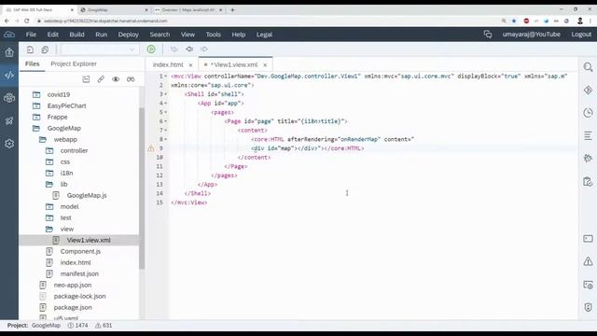Select the GoogleMap.js file
The width and height of the screenshot is (597, 336).
pos(87,195)
